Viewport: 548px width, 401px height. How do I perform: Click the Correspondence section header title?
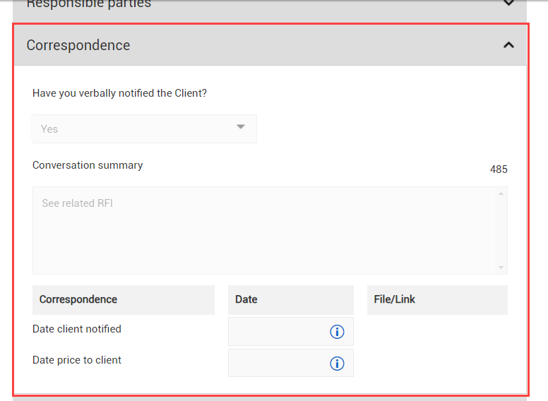78,45
